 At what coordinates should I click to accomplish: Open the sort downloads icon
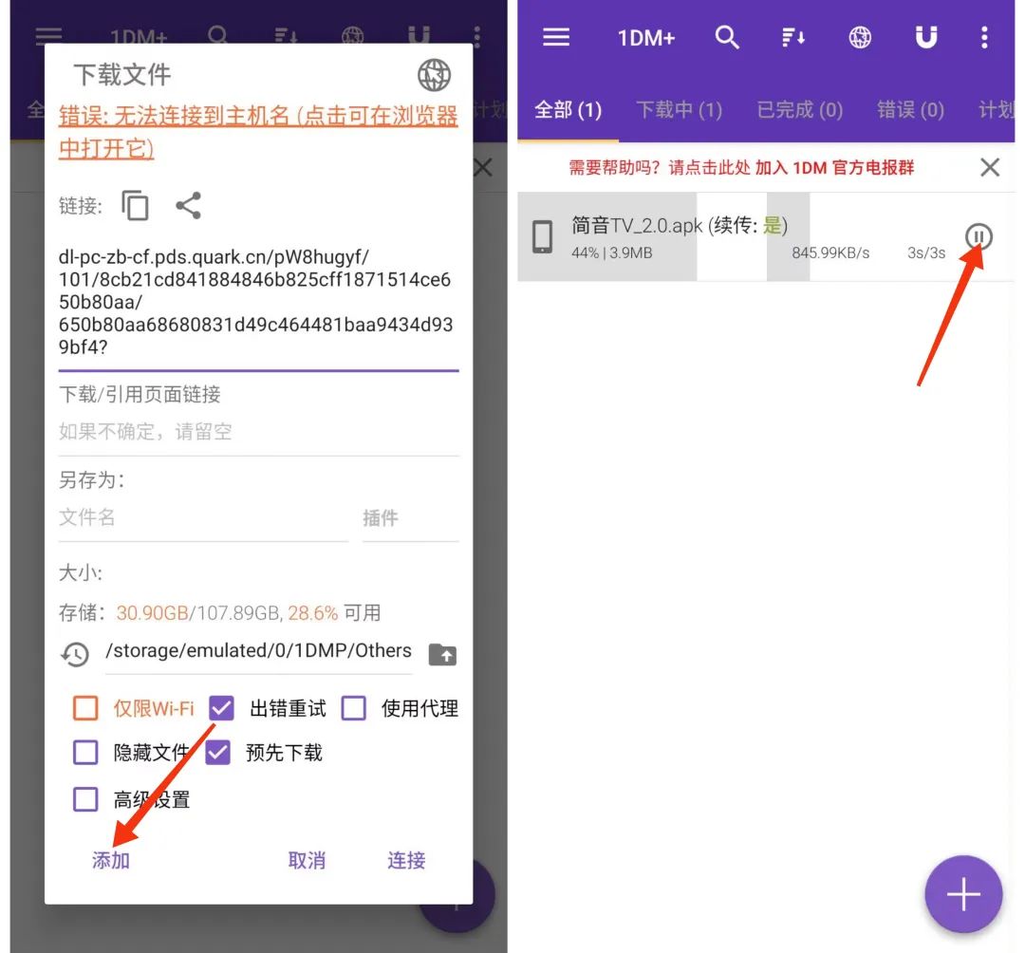click(793, 38)
